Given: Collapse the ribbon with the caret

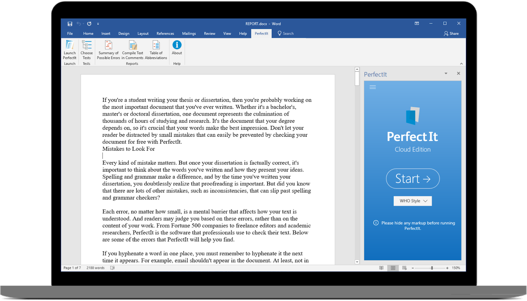Looking at the screenshot, I should point(461,64).
